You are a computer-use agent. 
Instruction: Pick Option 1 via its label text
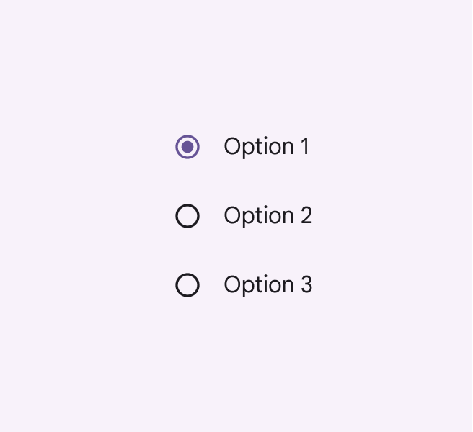click(x=266, y=147)
